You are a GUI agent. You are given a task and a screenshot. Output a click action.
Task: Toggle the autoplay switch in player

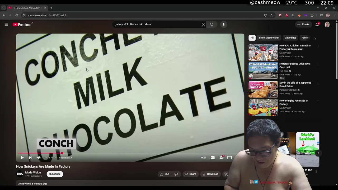pyautogui.click(x=204, y=158)
